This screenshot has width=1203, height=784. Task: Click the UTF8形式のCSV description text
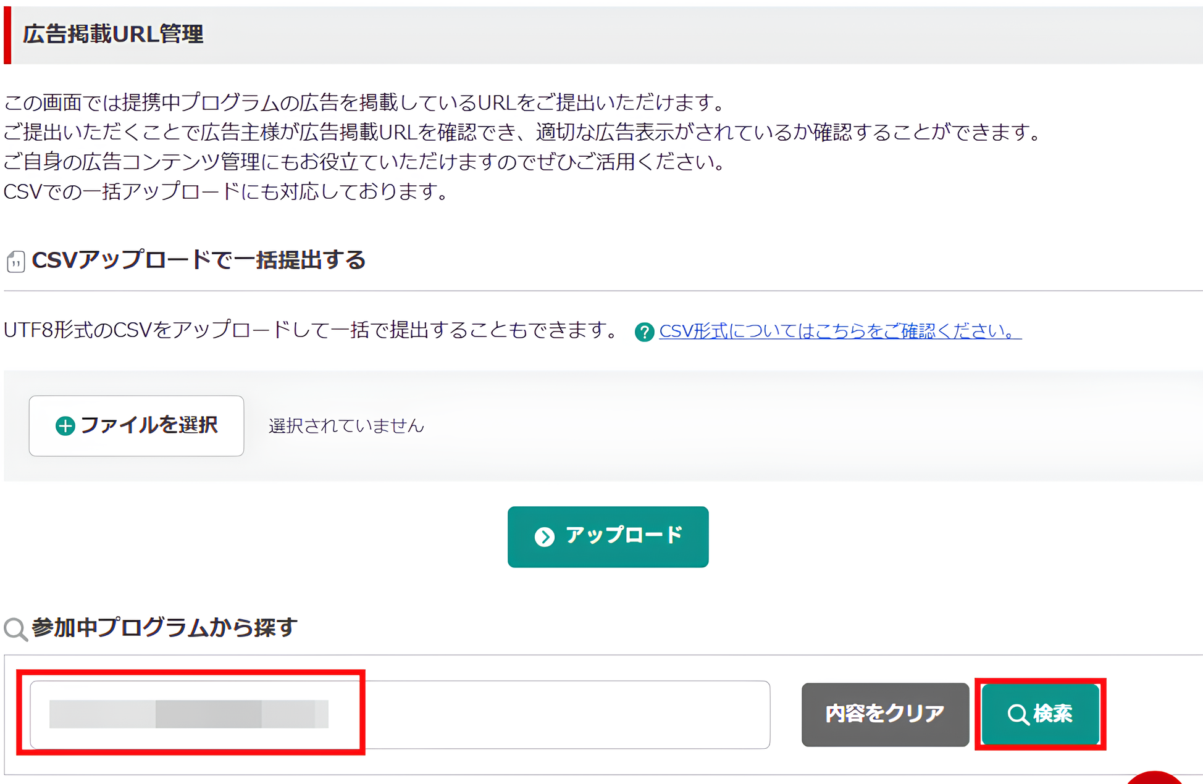(x=310, y=330)
